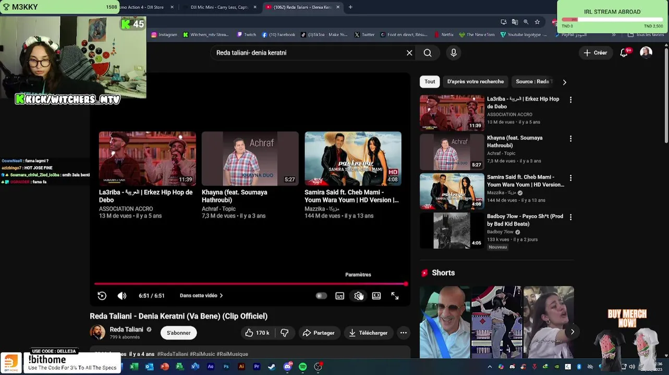Open Badboy 7low Psyco sidebar thumbnail
Image resolution: width=669 pixels, height=375 pixels.
452,231
